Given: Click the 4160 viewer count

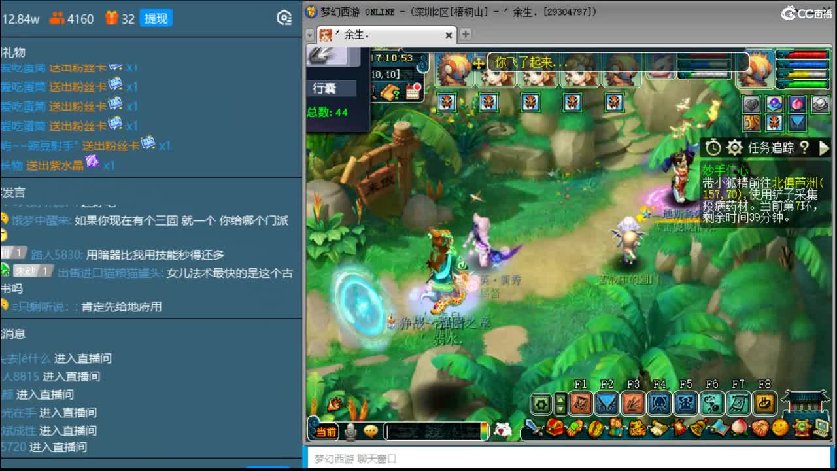Looking at the screenshot, I should pos(80,19).
